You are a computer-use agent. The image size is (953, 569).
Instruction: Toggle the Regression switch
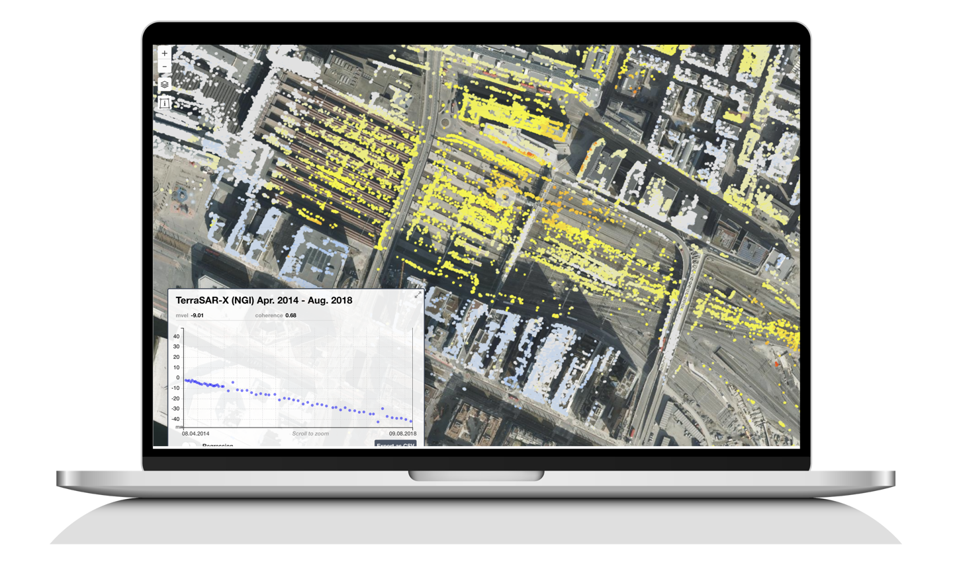[x=188, y=445]
